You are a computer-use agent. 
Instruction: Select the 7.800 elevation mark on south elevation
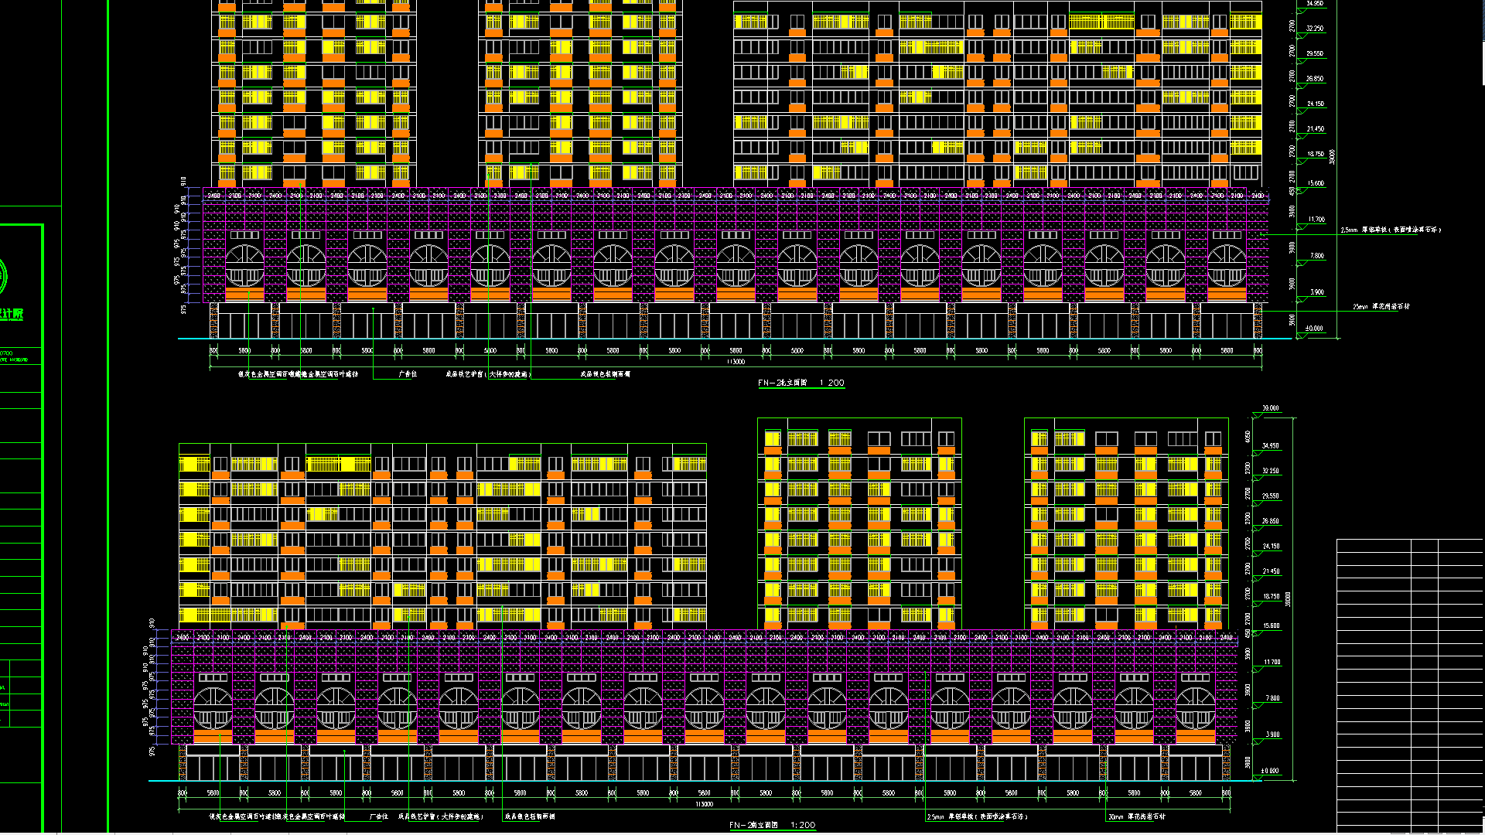tap(1272, 698)
